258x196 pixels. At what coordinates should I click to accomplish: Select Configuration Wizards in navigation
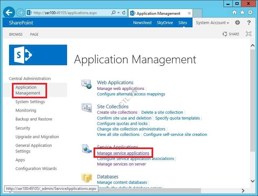(36, 168)
